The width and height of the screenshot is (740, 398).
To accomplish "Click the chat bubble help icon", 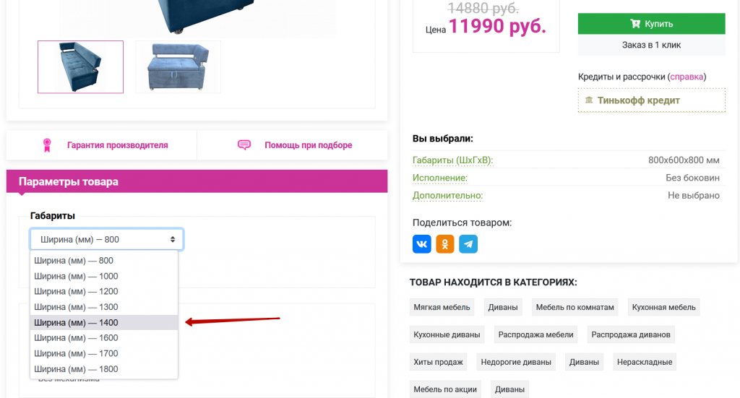I will [x=244, y=144].
